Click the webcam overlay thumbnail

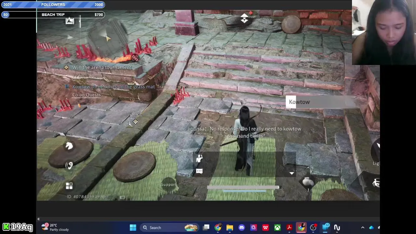384,32
